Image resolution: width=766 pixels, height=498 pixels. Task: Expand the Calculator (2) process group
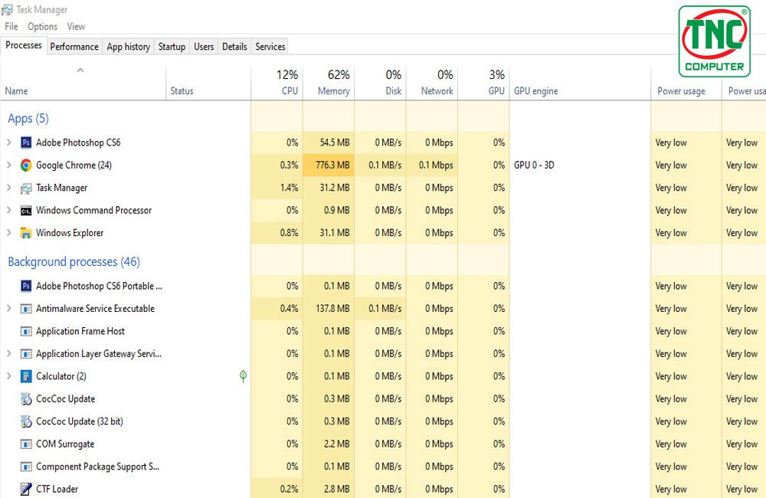8,375
